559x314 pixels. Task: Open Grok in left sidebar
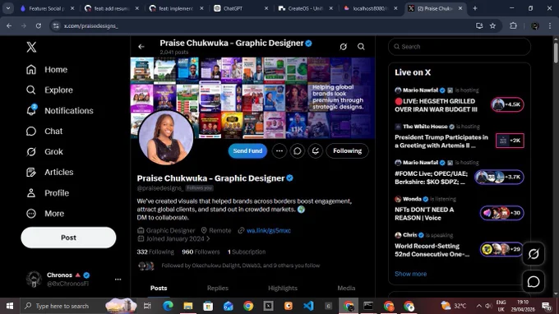coord(44,152)
